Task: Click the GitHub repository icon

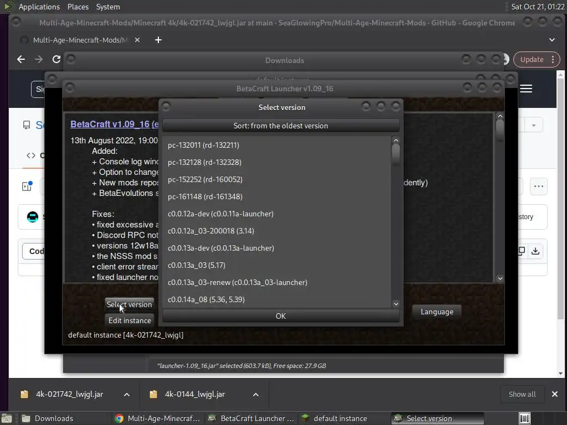Action: (27, 125)
